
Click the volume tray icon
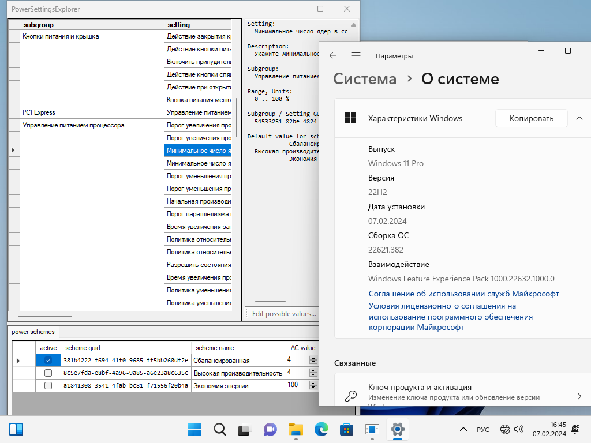tap(519, 429)
